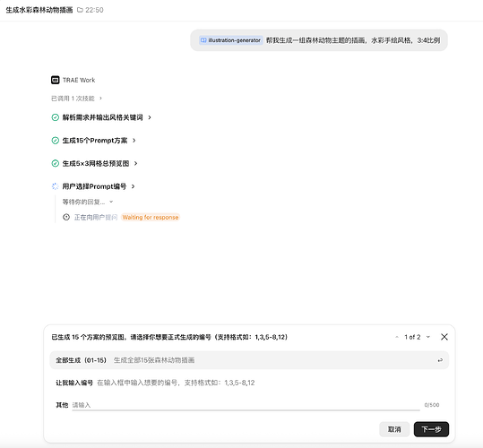Expand the 生成15个Prompt方案 step
Viewport: 483px width, 448px height.
coord(134,141)
